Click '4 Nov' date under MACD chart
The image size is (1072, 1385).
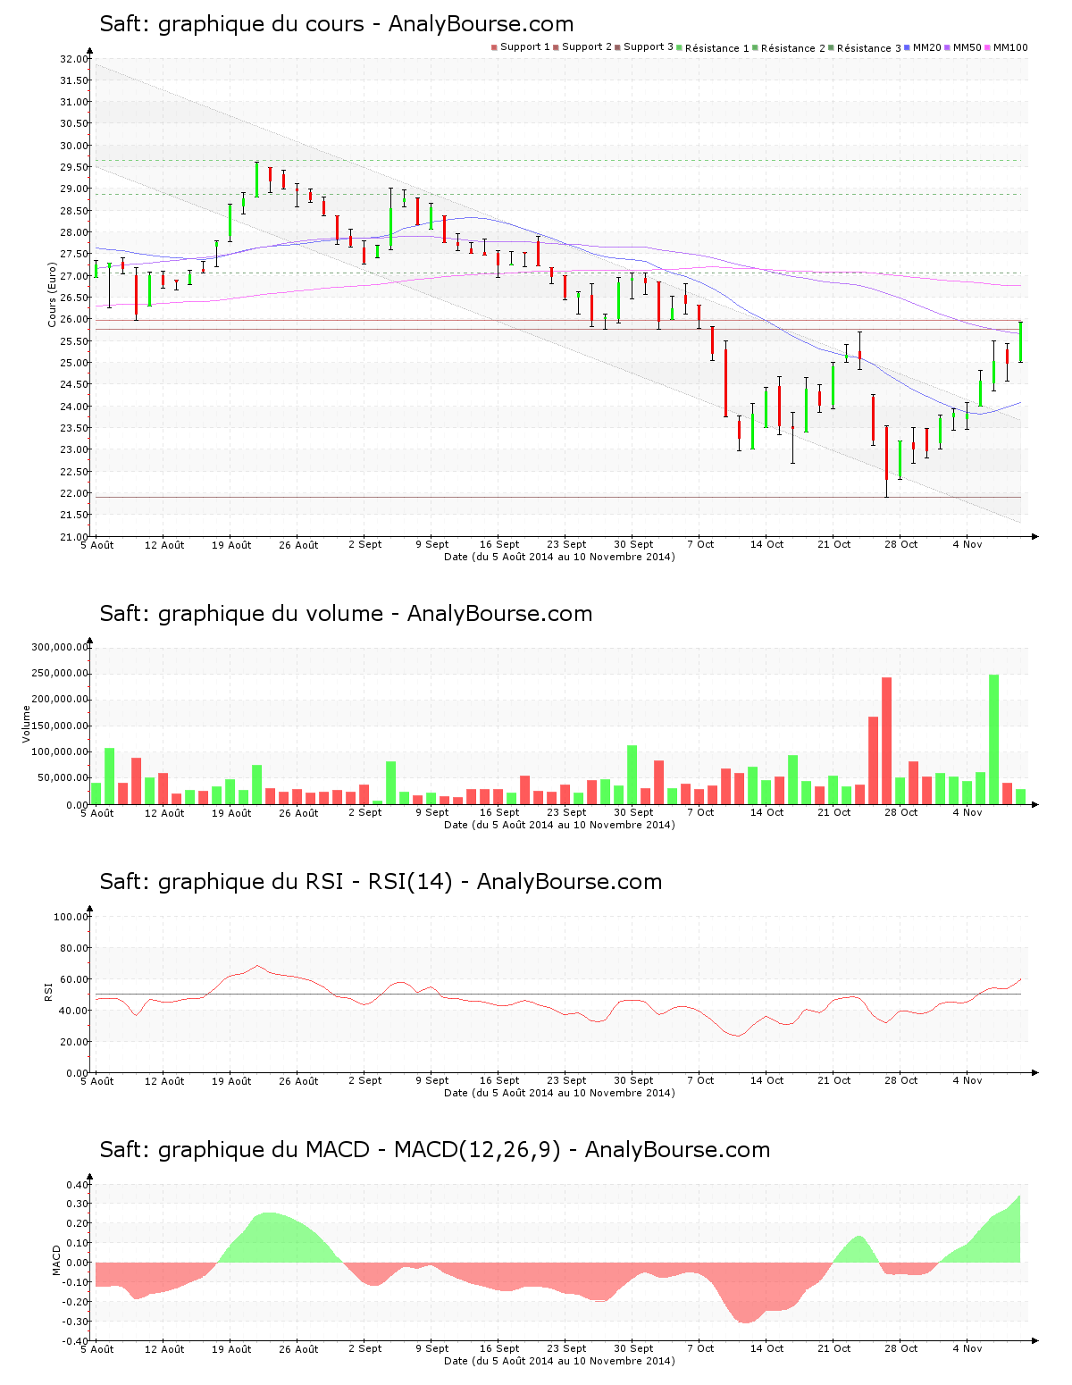click(x=967, y=1348)
